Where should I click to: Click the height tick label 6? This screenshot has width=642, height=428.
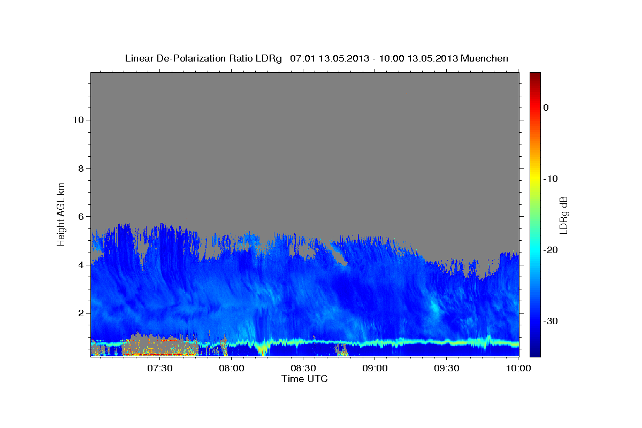pos(81,217)
